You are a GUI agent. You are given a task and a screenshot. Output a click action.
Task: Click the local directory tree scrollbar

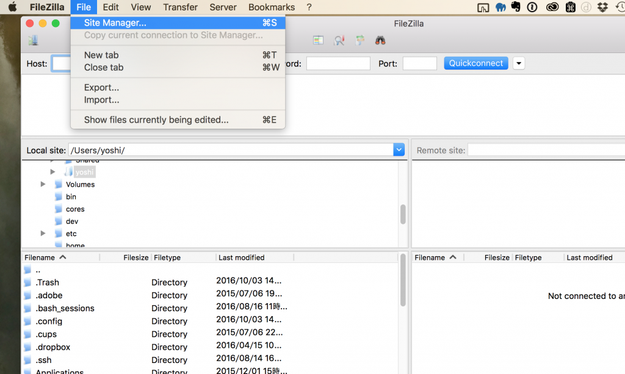[x=403, y=214]
